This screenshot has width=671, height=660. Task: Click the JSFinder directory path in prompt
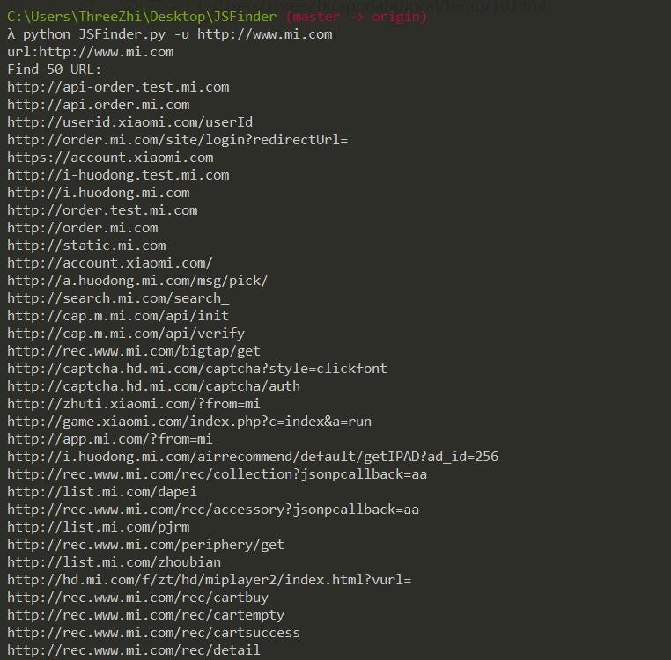142,17
